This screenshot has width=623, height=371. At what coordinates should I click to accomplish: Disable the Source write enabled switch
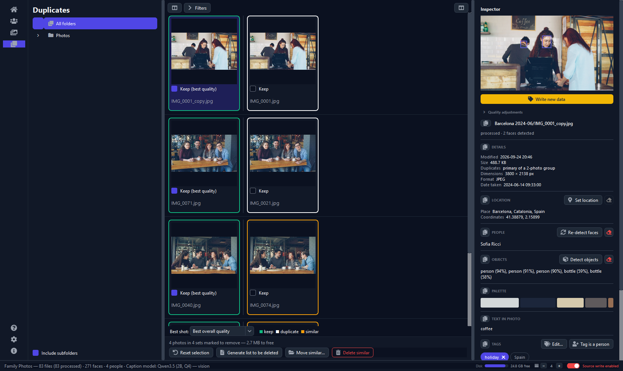(x=573, y=366)
